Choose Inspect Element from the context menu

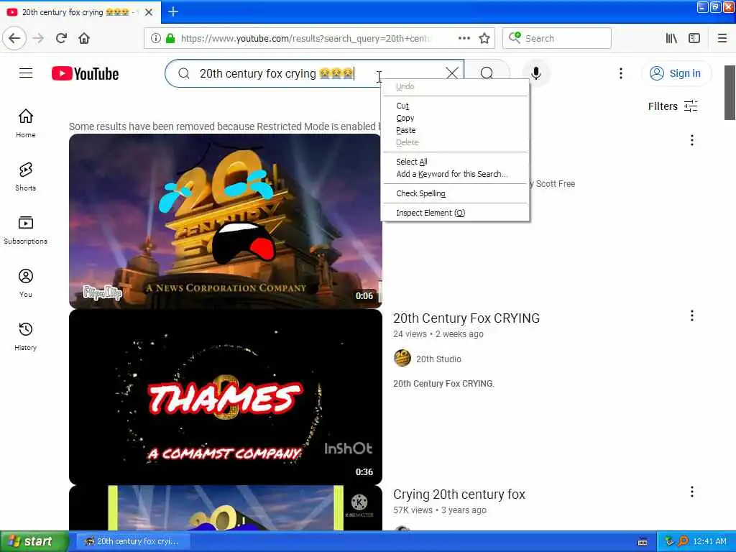455,213
